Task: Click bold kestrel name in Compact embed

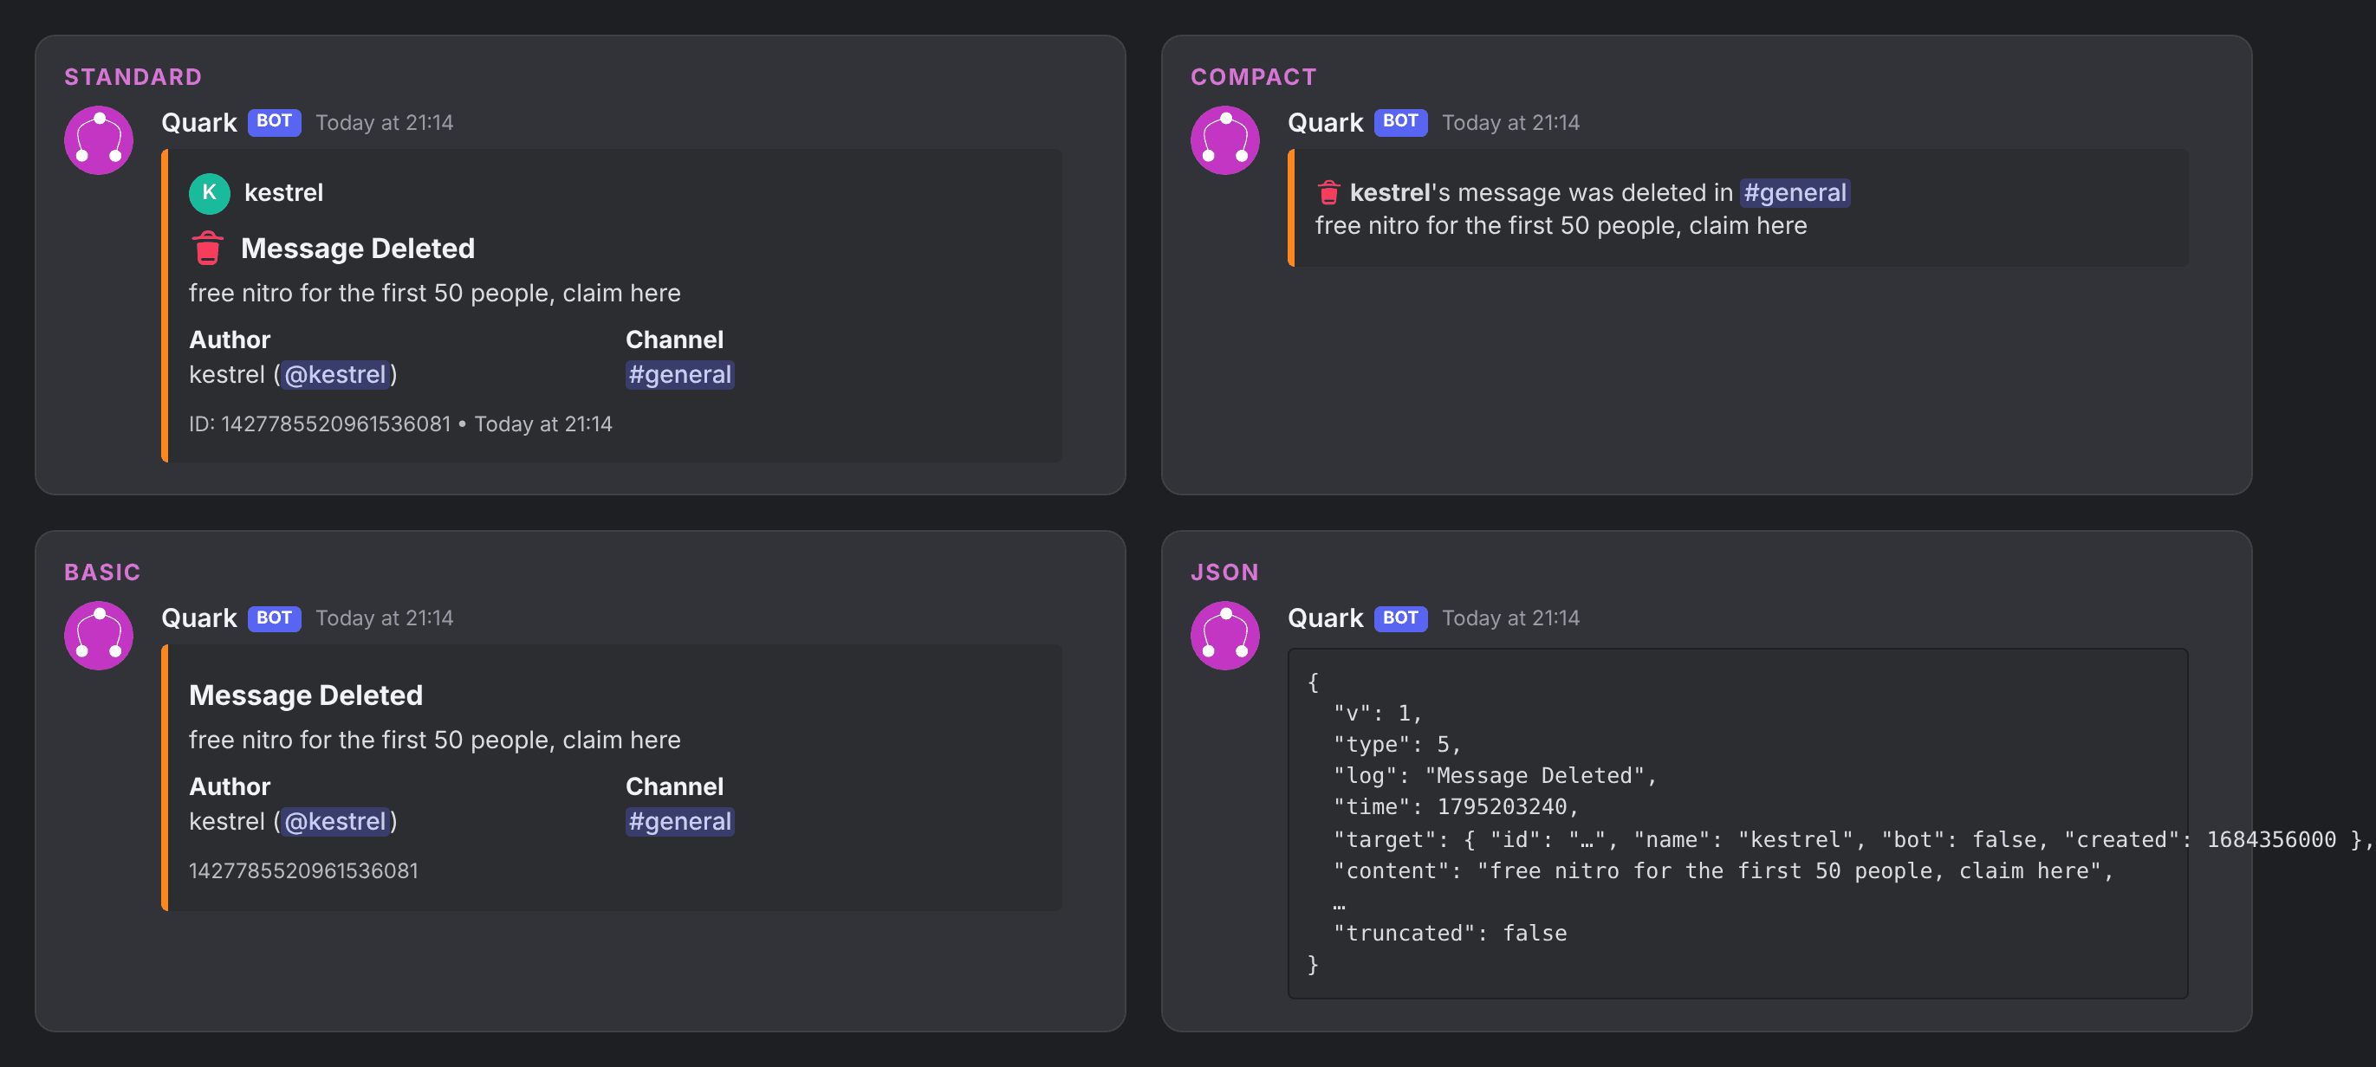Action: point(1390,193)
